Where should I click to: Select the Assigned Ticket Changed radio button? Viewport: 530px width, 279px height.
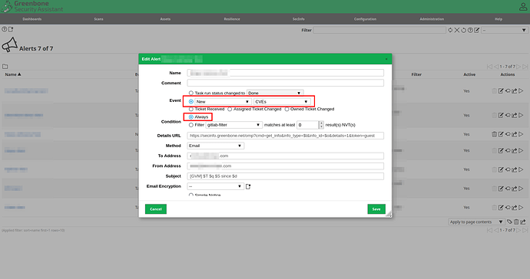[x=230, y=109]
